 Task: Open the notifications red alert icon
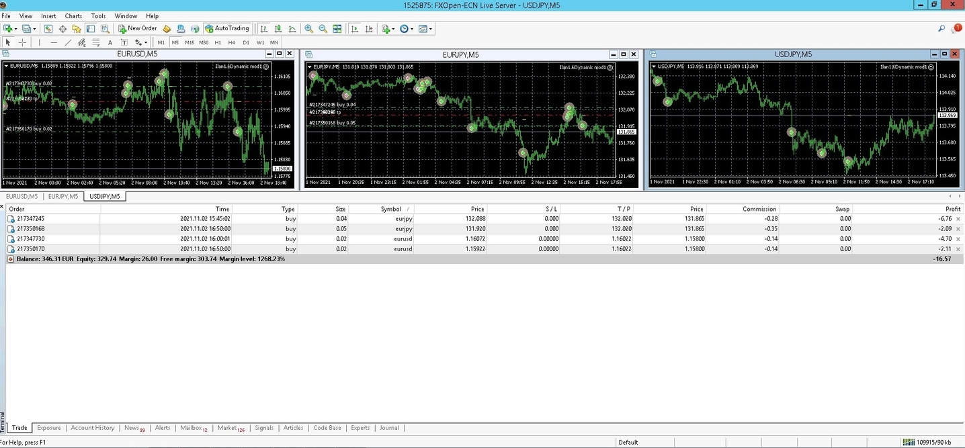coord(958,28)
